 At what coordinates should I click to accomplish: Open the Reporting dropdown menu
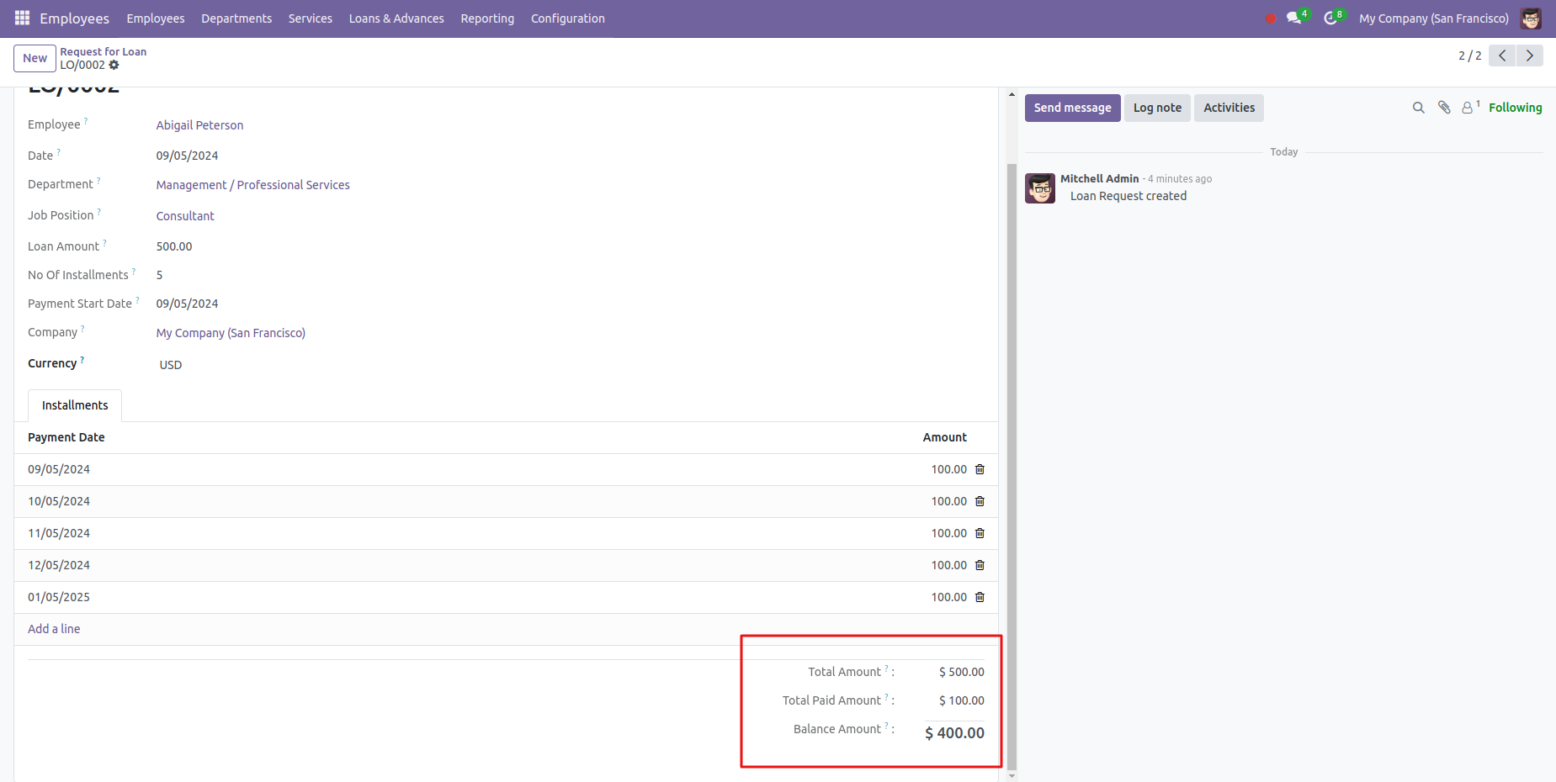[487, 18]
